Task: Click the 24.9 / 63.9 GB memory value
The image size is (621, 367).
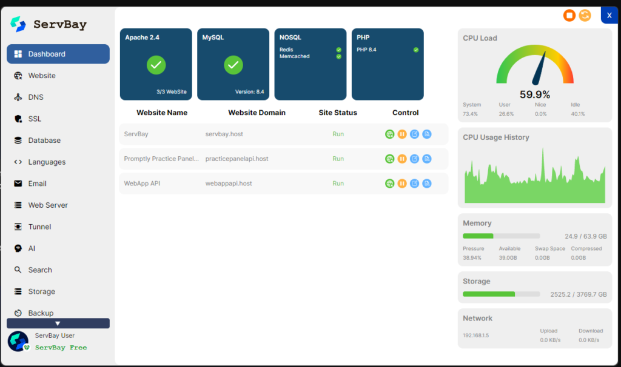Action: coord(586,236)
